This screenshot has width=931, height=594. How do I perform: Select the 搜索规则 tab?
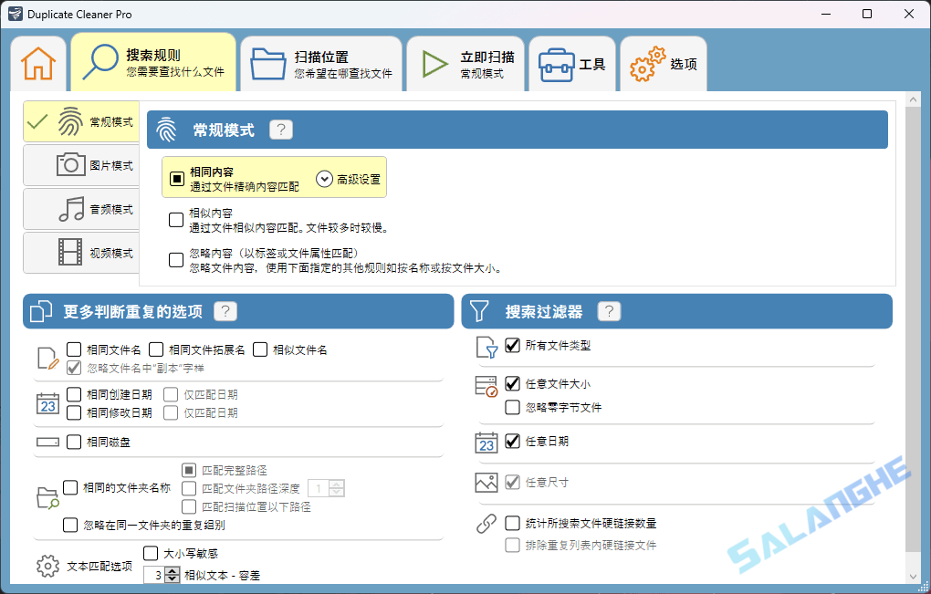click(153, 60)
